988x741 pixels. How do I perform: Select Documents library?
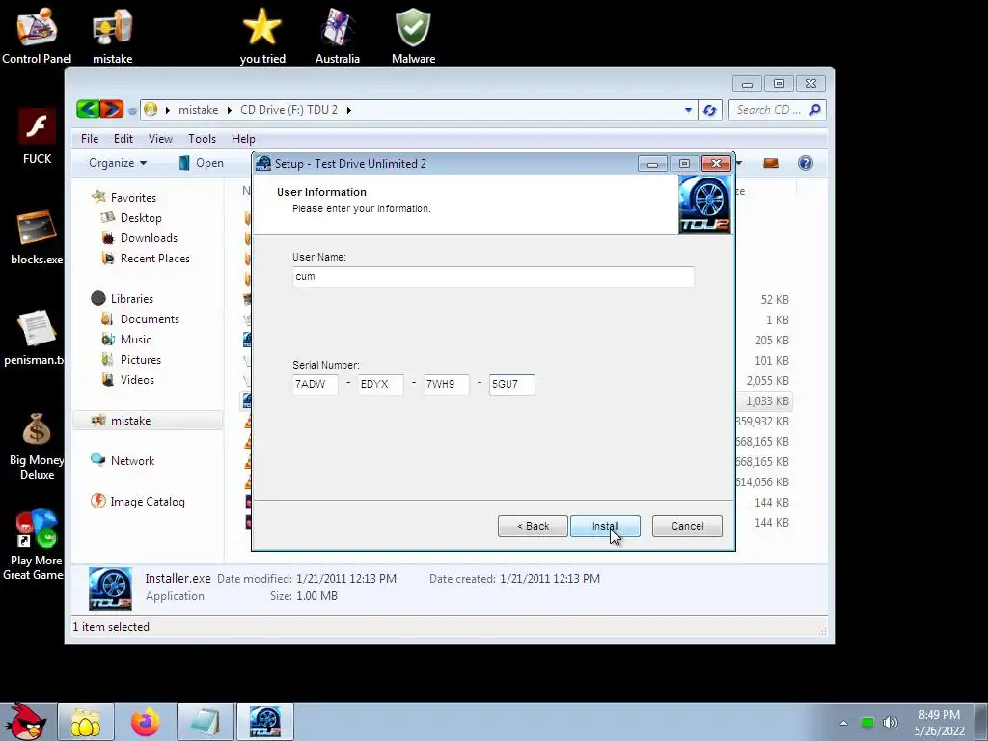coord(150,319)
